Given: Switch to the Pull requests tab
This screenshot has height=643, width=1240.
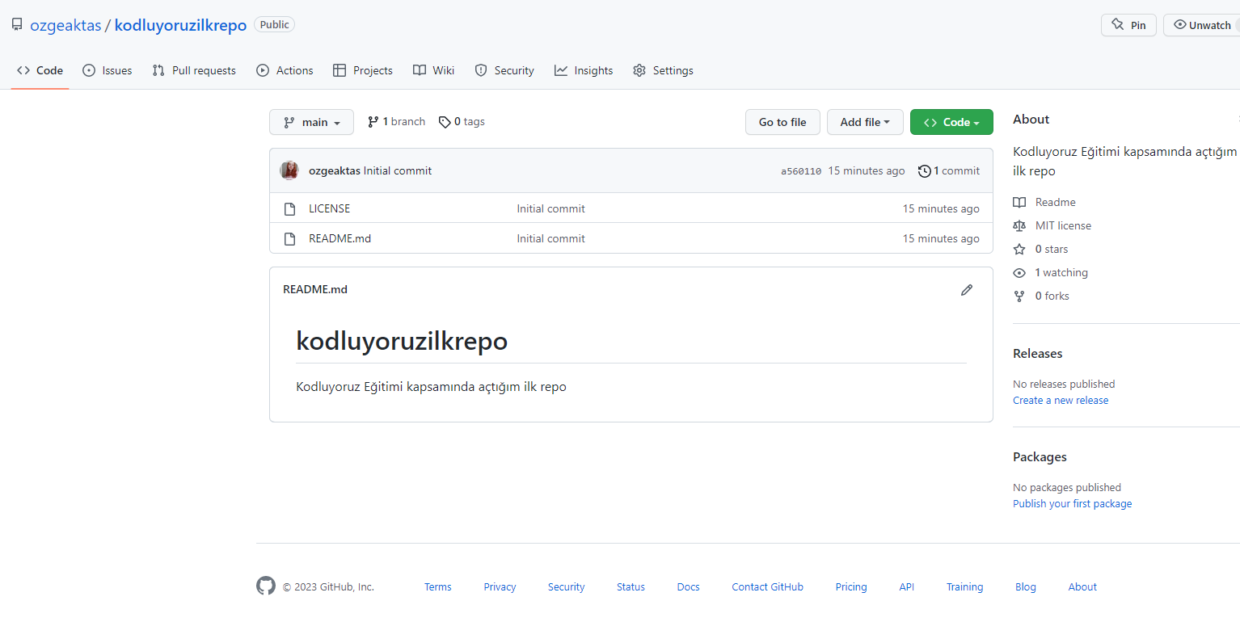Looking at the screenshot, I should 194,70.
